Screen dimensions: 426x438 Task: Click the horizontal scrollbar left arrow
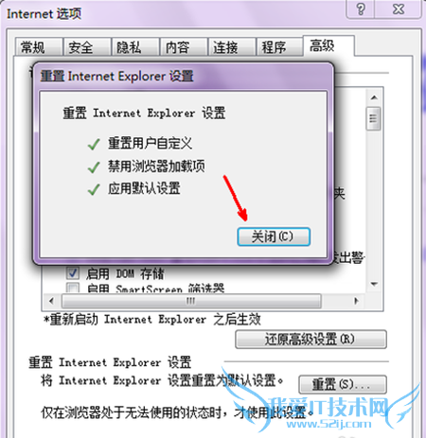coord(51,301)
